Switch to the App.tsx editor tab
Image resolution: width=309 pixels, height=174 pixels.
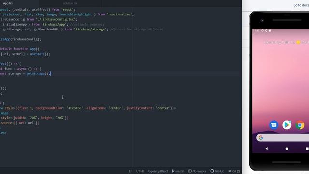point(8,3)
